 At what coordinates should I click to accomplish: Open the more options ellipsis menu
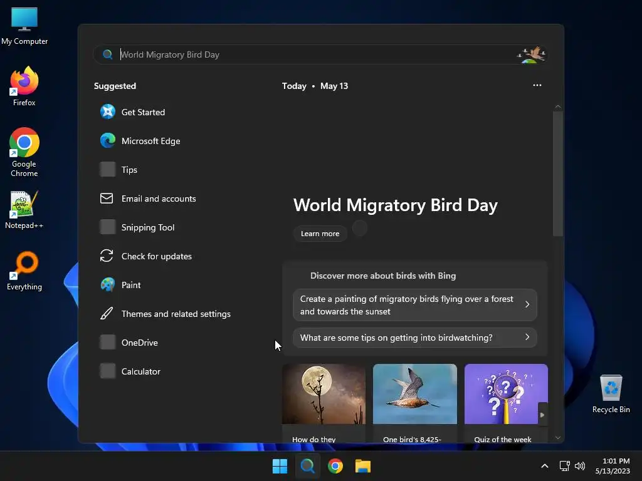point(537,85)
